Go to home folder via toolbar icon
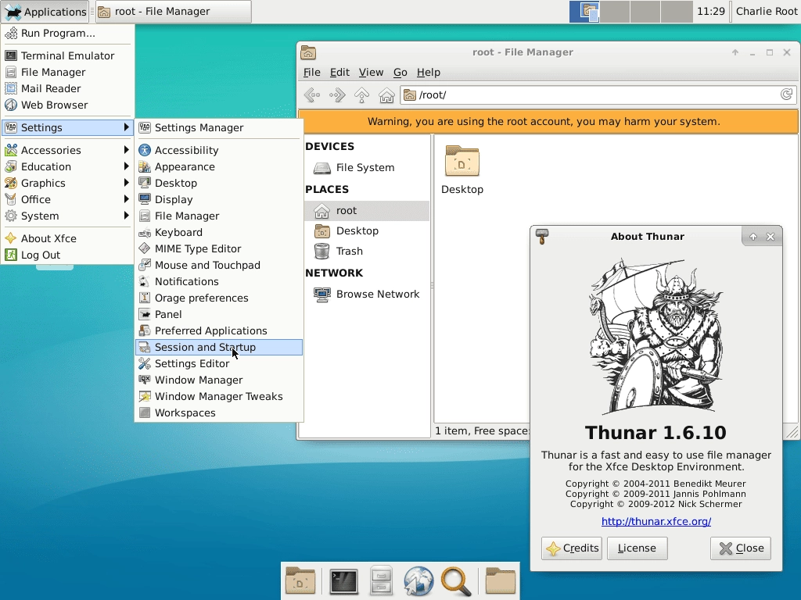Image resolution: width=801 pixels, height=600 pixels. (386, 95)
